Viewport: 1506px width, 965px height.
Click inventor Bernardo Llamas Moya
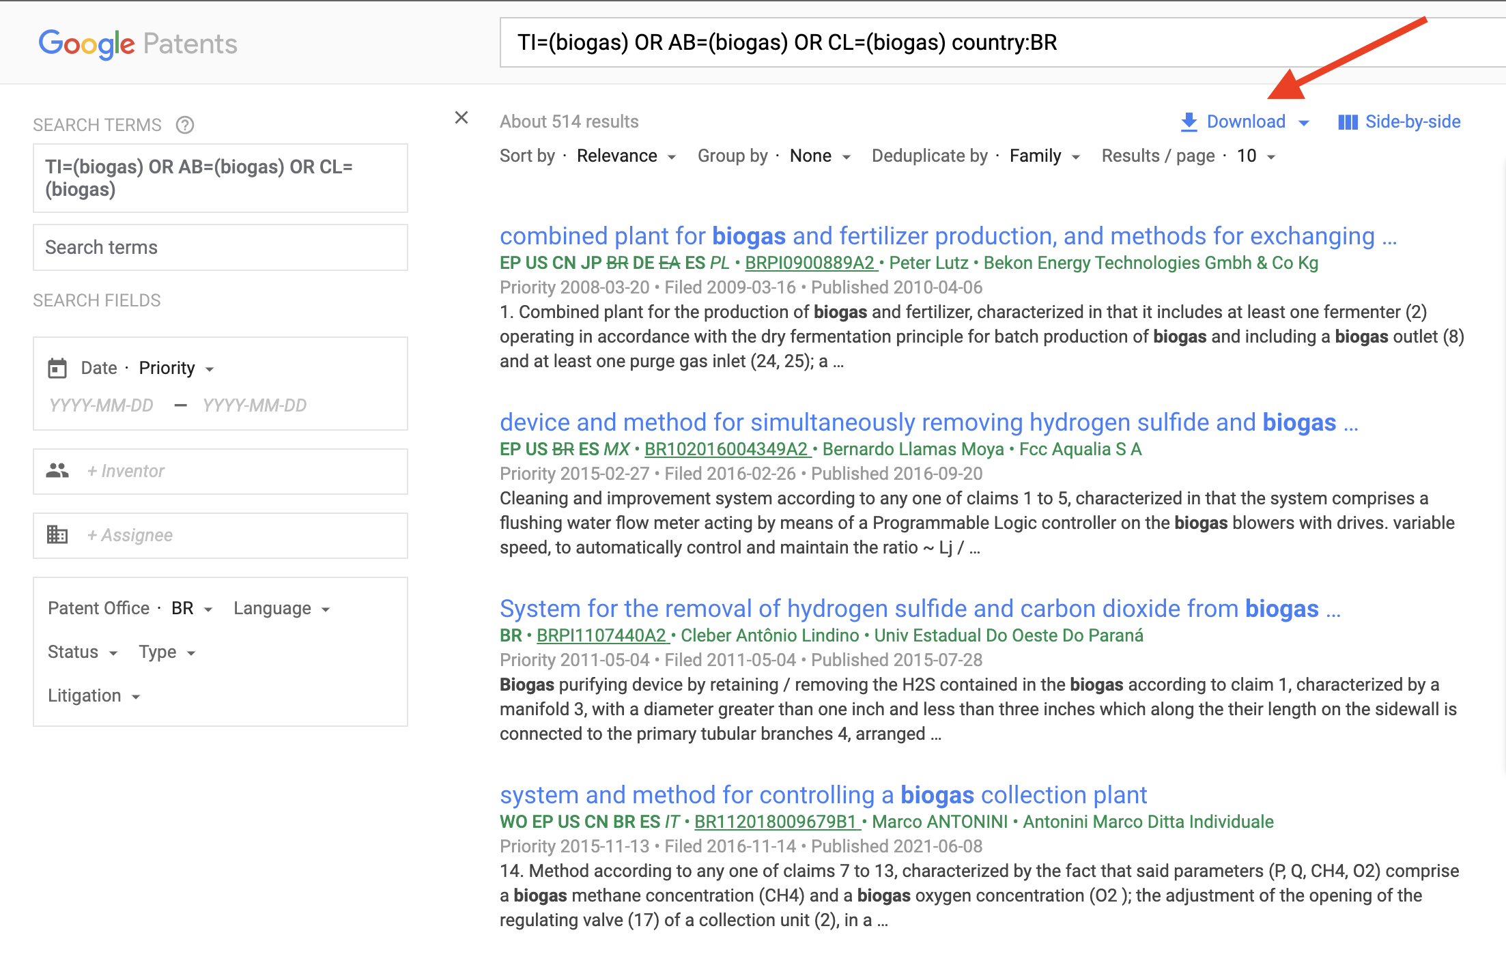point(913,450)
